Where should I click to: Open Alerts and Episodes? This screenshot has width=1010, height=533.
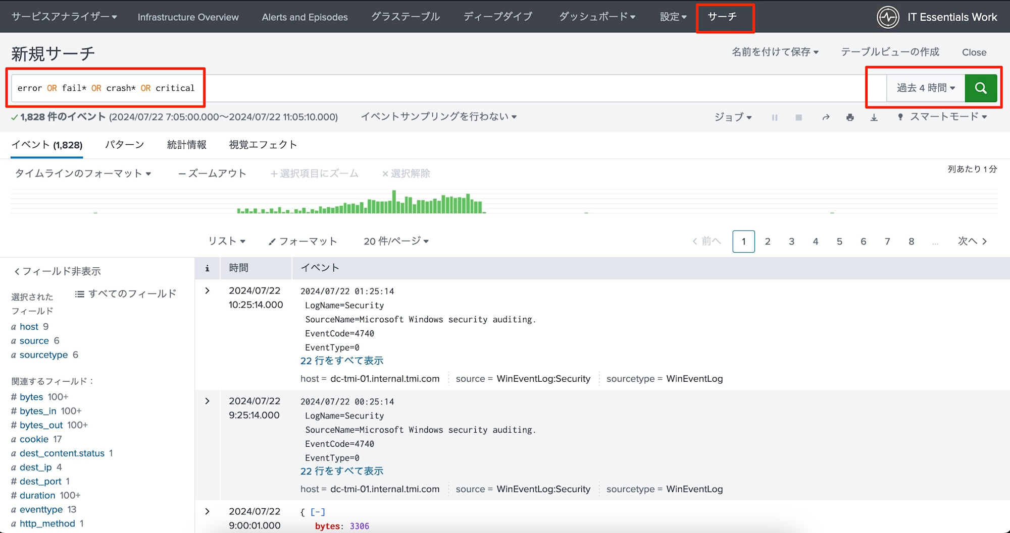point(305,17)
